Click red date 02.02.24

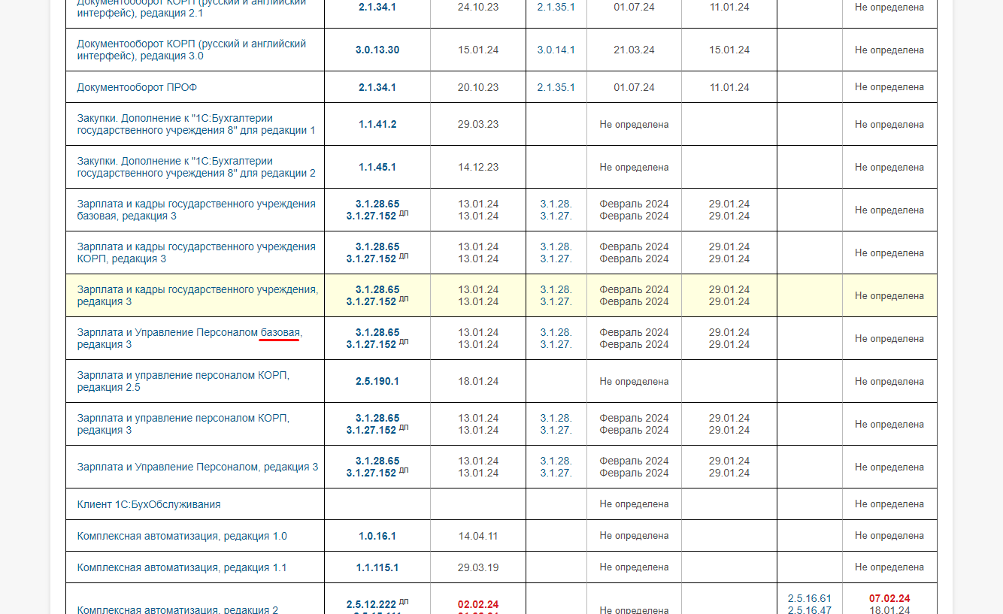478,604
